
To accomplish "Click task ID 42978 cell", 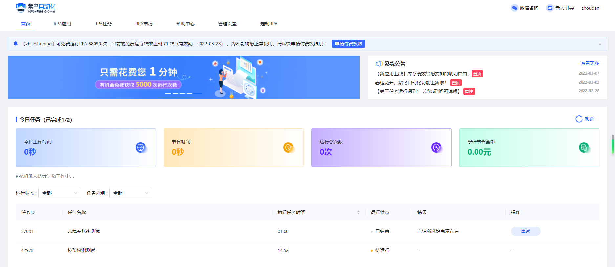I will 27,250.
